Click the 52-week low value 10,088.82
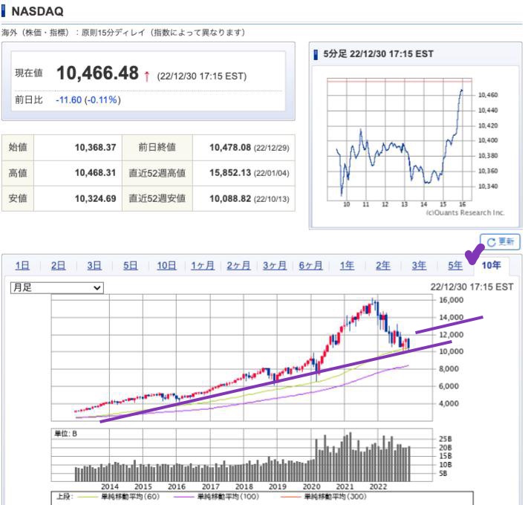The width and height of the screenshot is (525, 505). [x=230, y=199]
